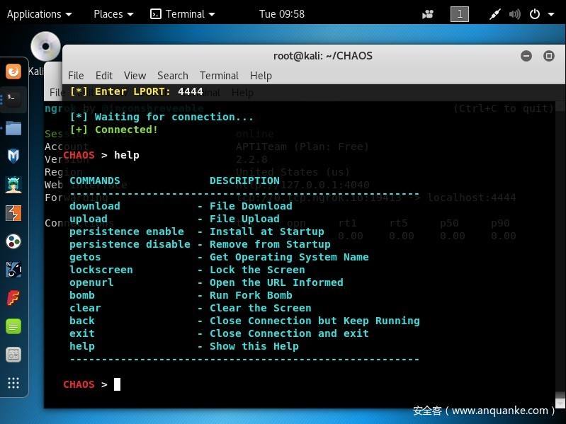
Task: Click the 'lockscreen' command text
Action: pos(101,270)
